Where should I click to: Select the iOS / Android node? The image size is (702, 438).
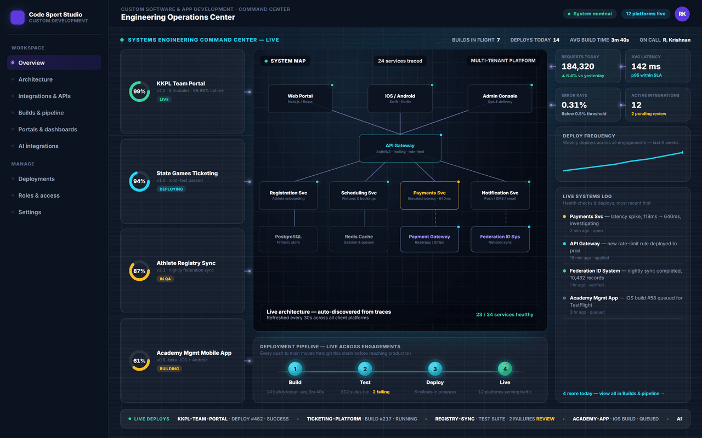[x=400, y=99]
